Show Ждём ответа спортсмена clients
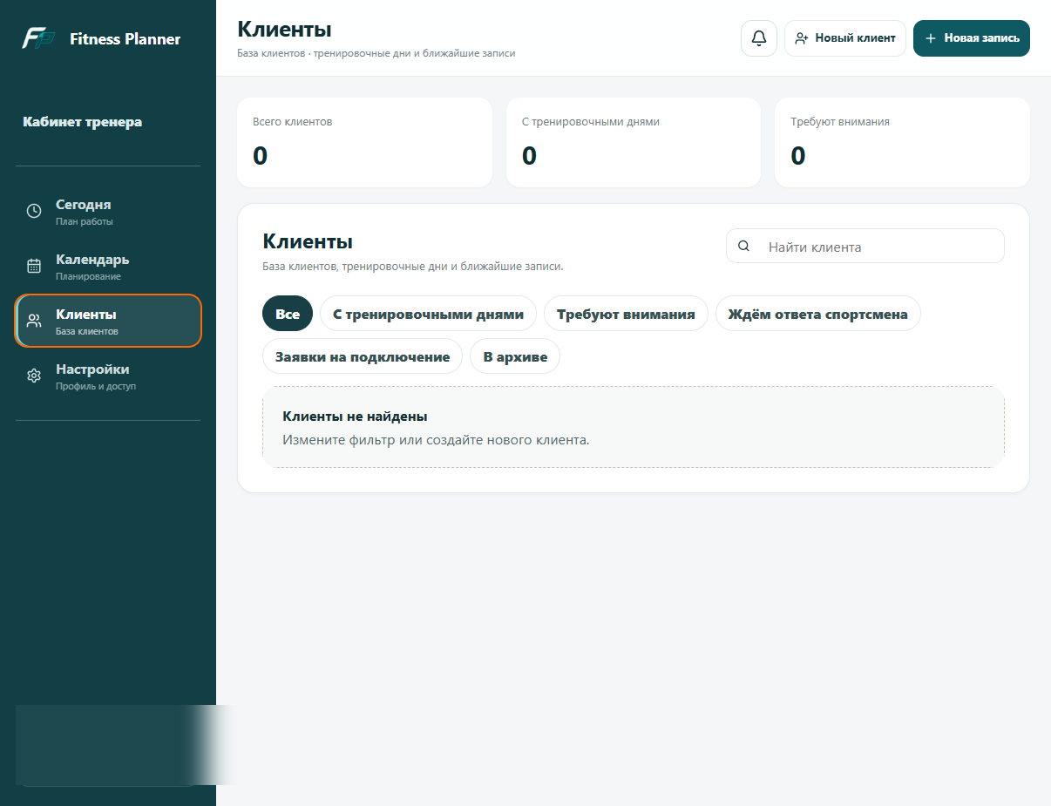The image size is (1051, 806). (x=818, y=314)
